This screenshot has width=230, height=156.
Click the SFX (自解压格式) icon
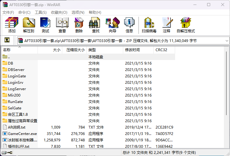[x=186, y=25]
